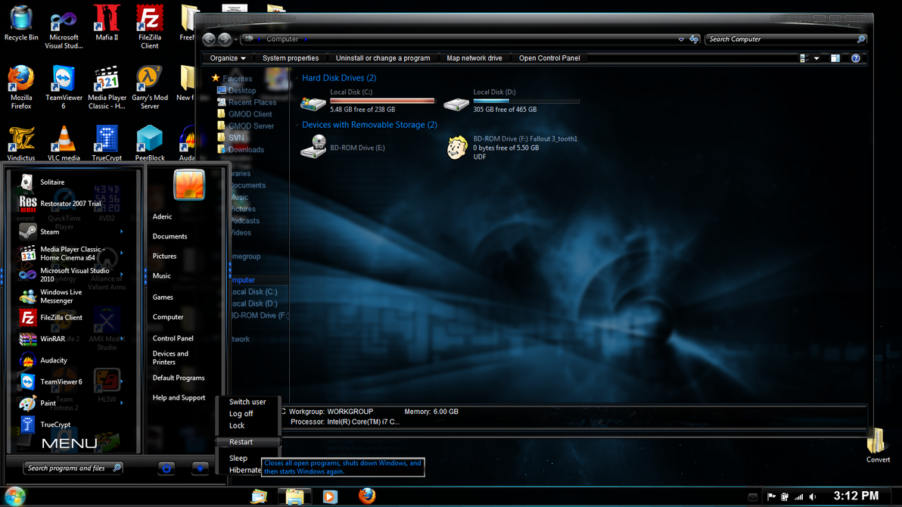Open Firefox from the taskbar
The height and width of the screenshot is (507, 902).
pos(366,496)
